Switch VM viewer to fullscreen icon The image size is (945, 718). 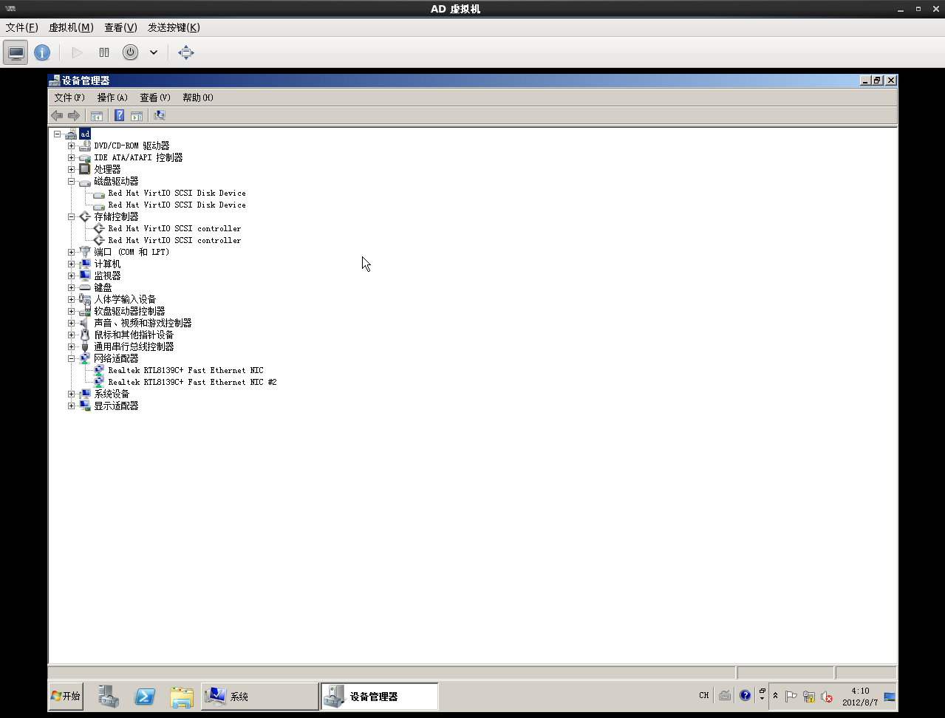(186, 52)
